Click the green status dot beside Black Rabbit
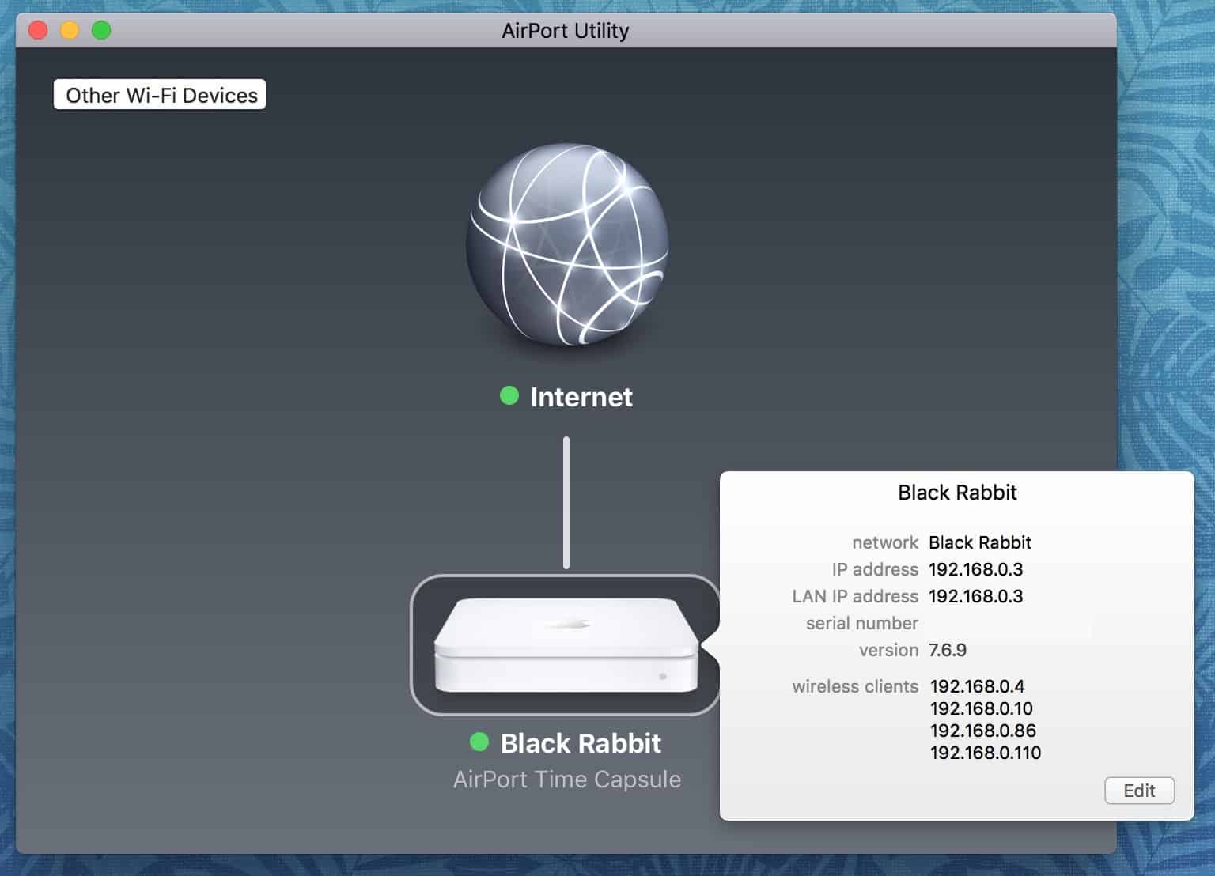This screenshot has width=1215, height=876. point(479,742)
